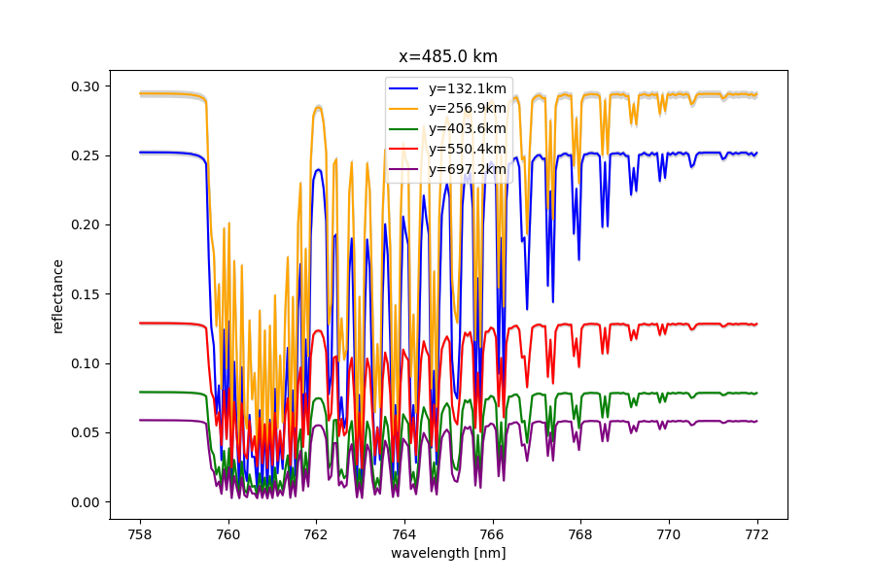Viewport: 875px width, 583px height.
Task: Click the orange y=256.9km legend line
Action: [x=402, y=109]
